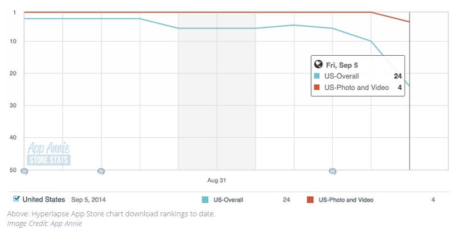Click the Hyperlapse chart caption text
The image size is (453, 230).
(x=111, y=214)
